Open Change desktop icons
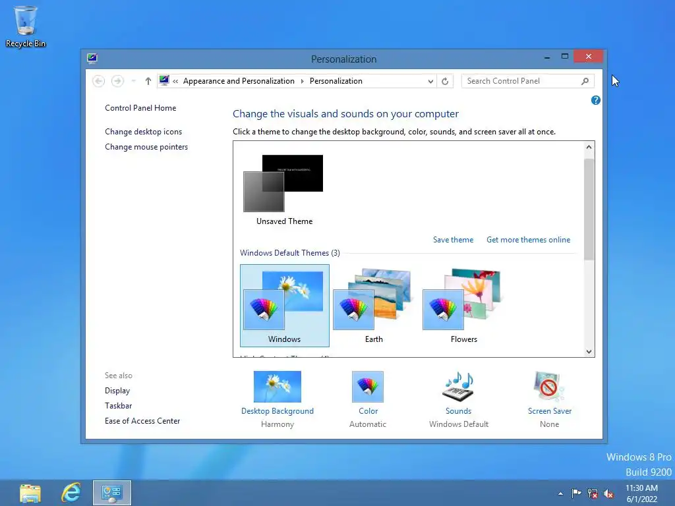 click(143, 132)
